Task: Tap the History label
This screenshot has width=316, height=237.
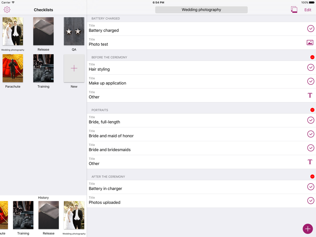Action: point(43,198)
